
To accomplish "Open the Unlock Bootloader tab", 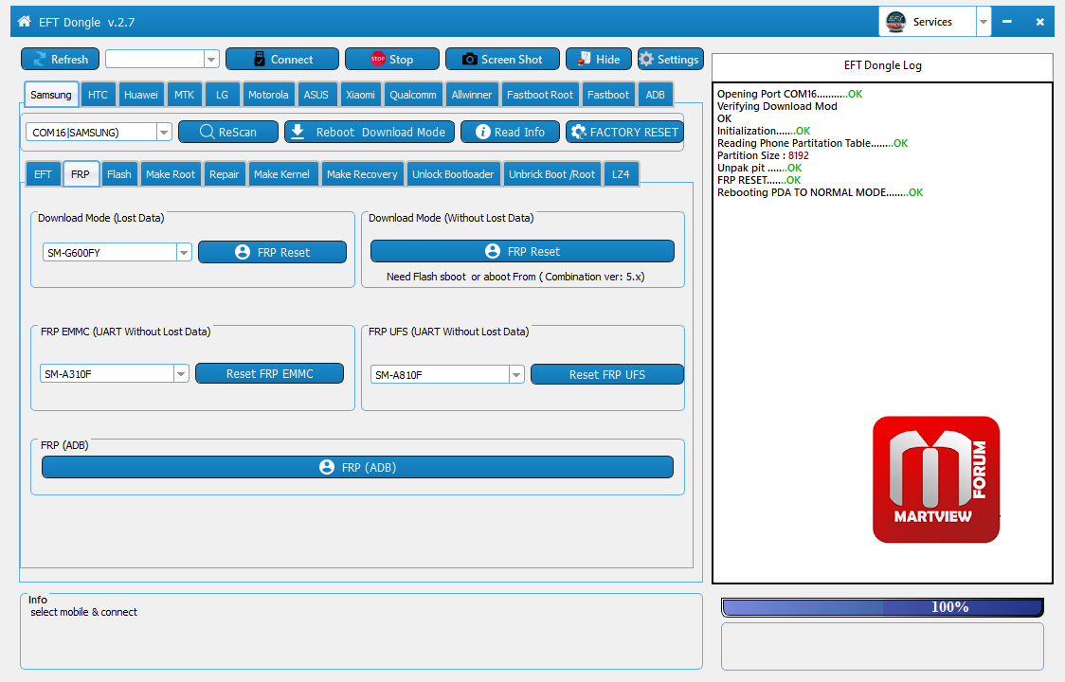I will point(453,174).
